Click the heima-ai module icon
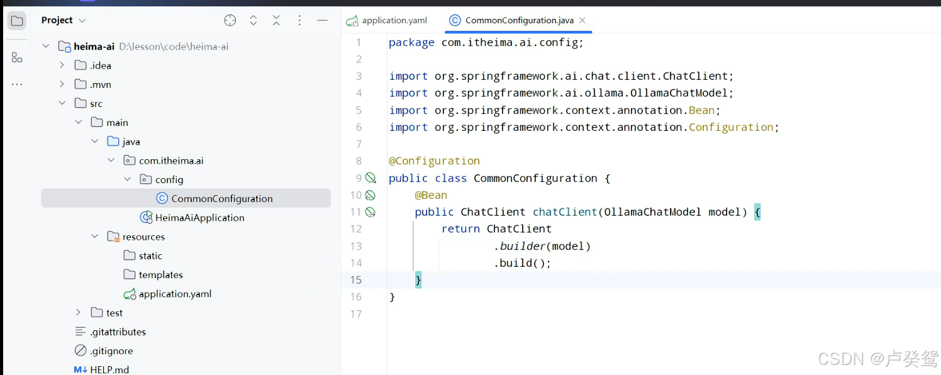Screen dimensions: 941x375 click(x=64, y=46)
